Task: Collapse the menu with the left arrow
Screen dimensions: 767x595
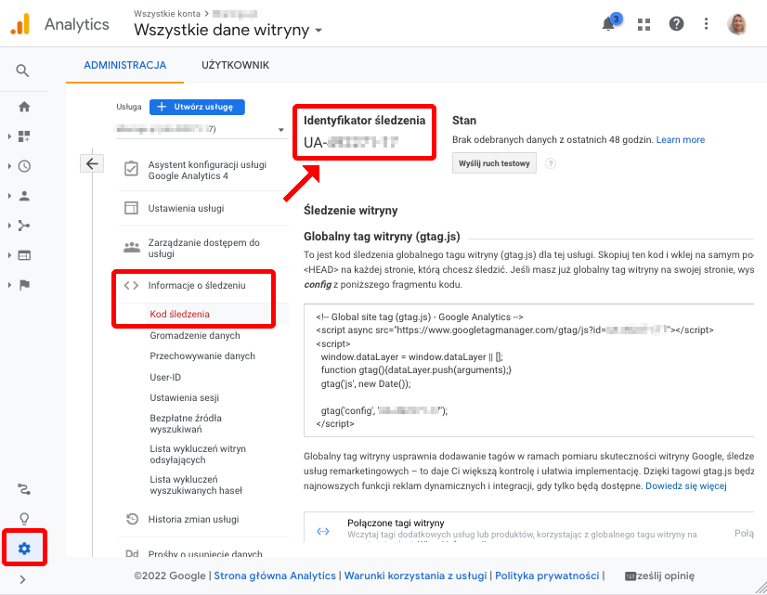Action: 92,162
